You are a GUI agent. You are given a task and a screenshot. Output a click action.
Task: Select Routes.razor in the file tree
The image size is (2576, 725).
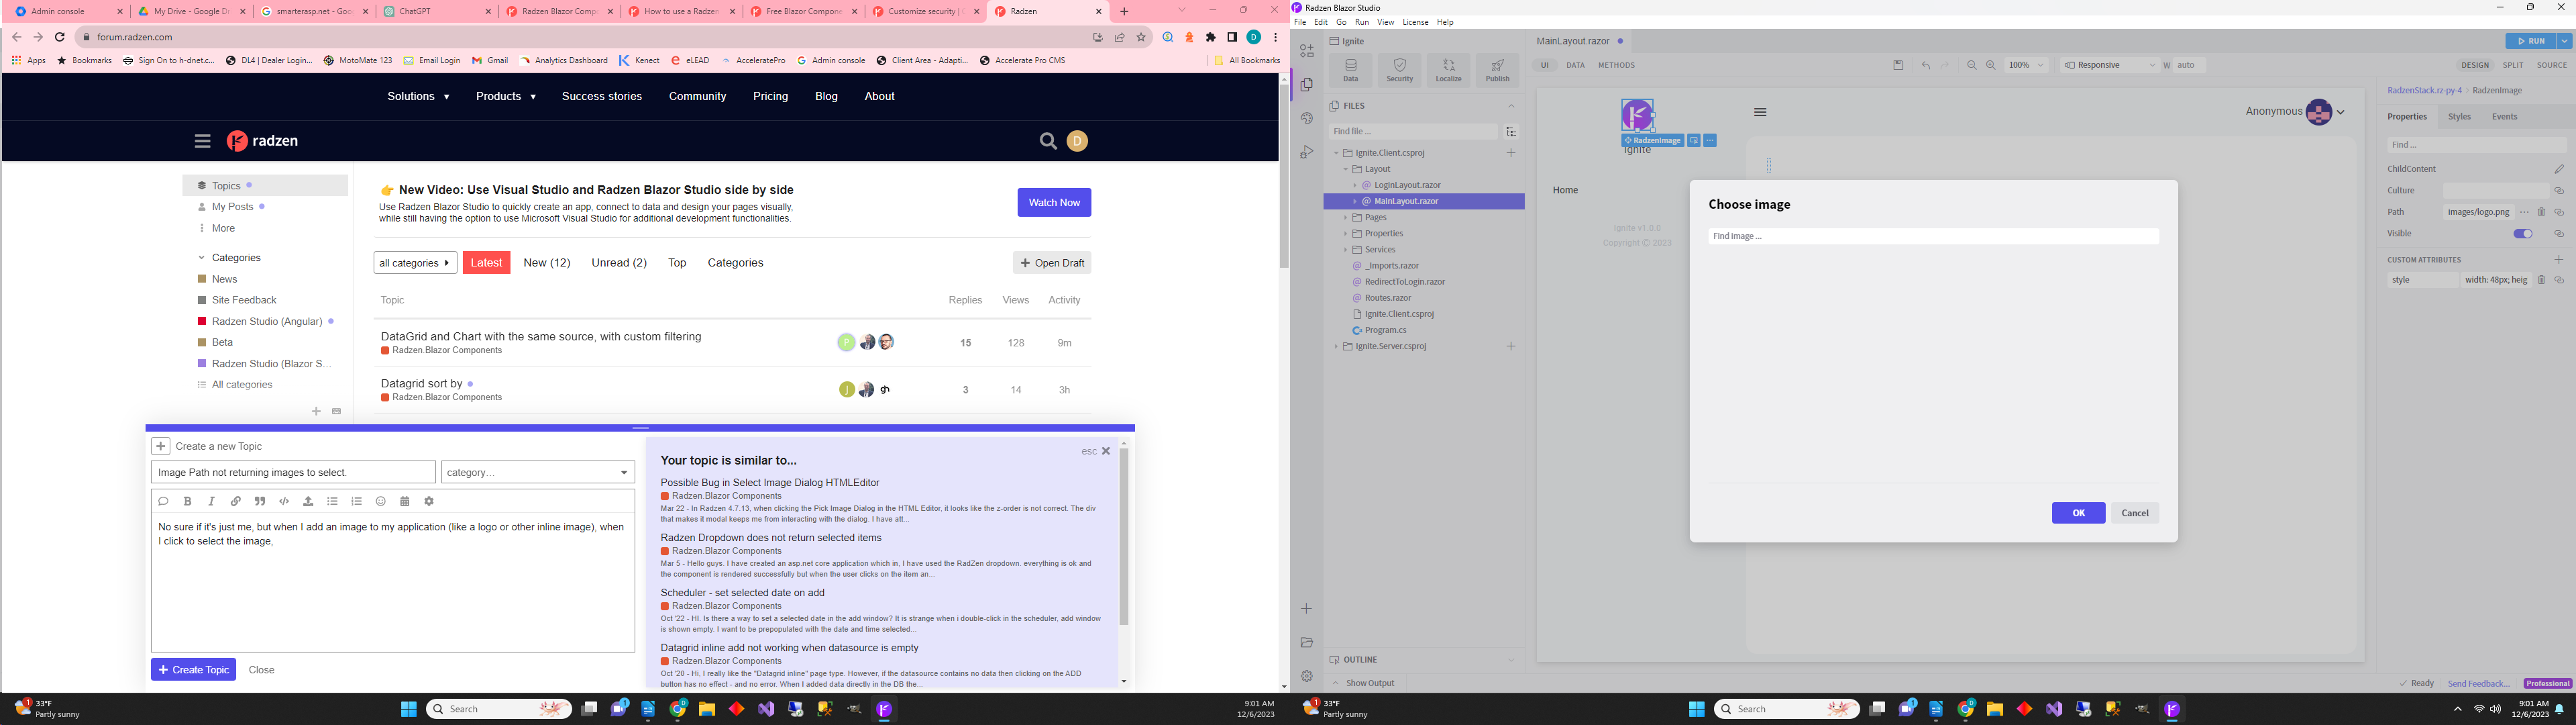tap(1388, 299)
